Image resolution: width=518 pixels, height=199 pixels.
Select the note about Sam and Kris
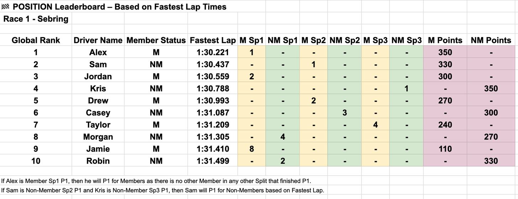163,190
